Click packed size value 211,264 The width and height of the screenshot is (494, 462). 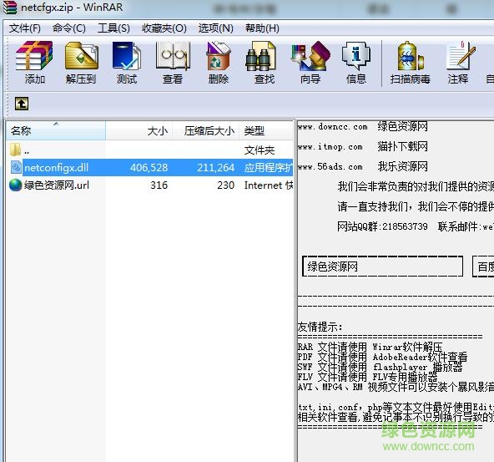[216, 167]
